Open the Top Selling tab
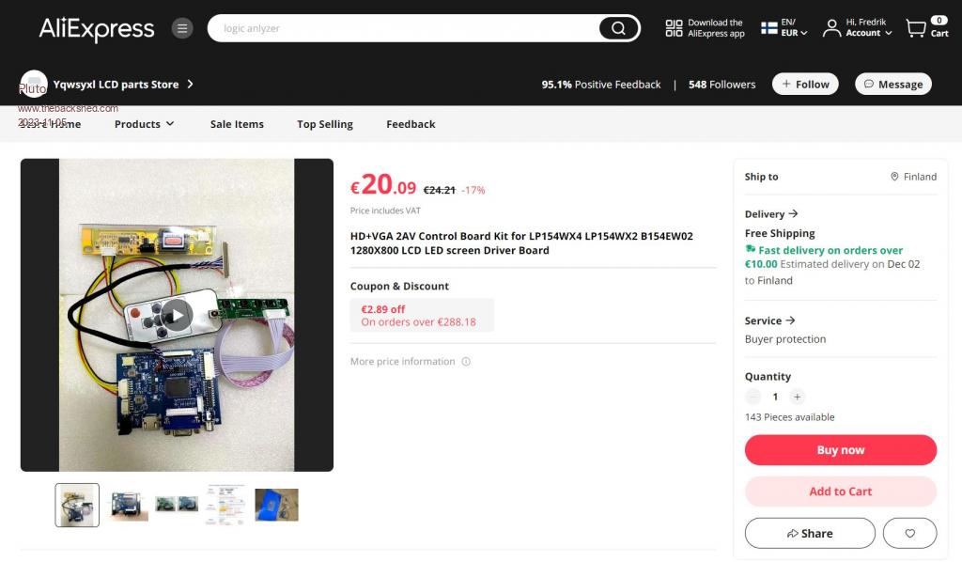 [x=325, y=124]
